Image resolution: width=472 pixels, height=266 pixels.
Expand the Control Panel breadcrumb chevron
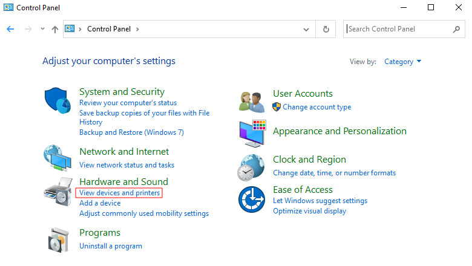(137, 29)
